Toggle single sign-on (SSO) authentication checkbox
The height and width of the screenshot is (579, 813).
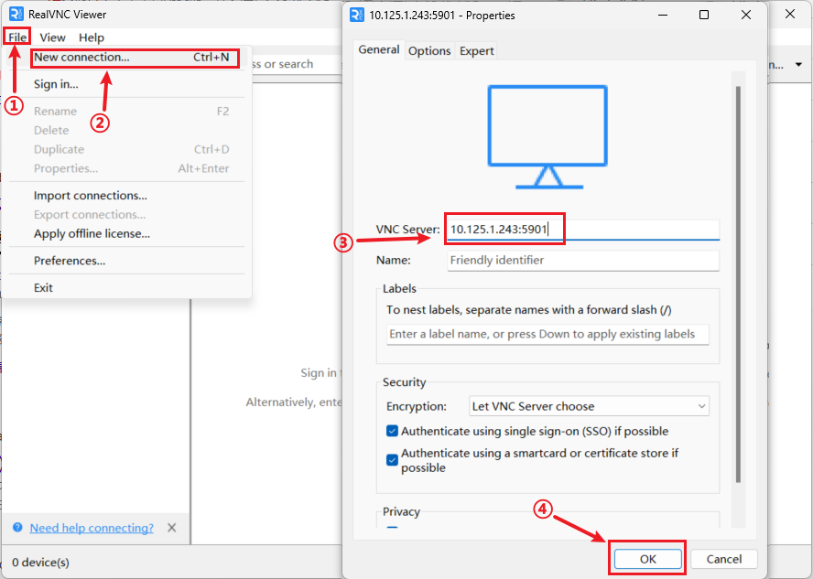tap(392, 431)
